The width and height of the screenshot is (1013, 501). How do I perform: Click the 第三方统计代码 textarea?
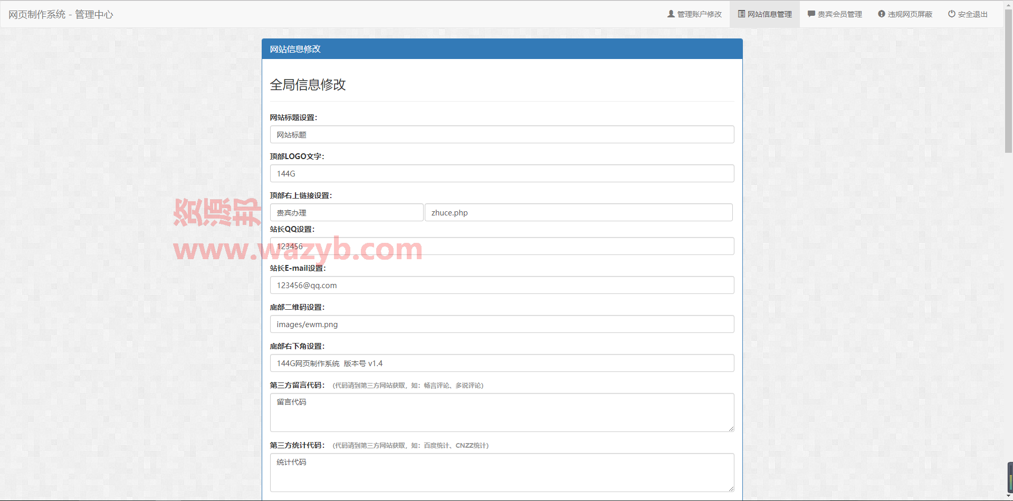502,473
